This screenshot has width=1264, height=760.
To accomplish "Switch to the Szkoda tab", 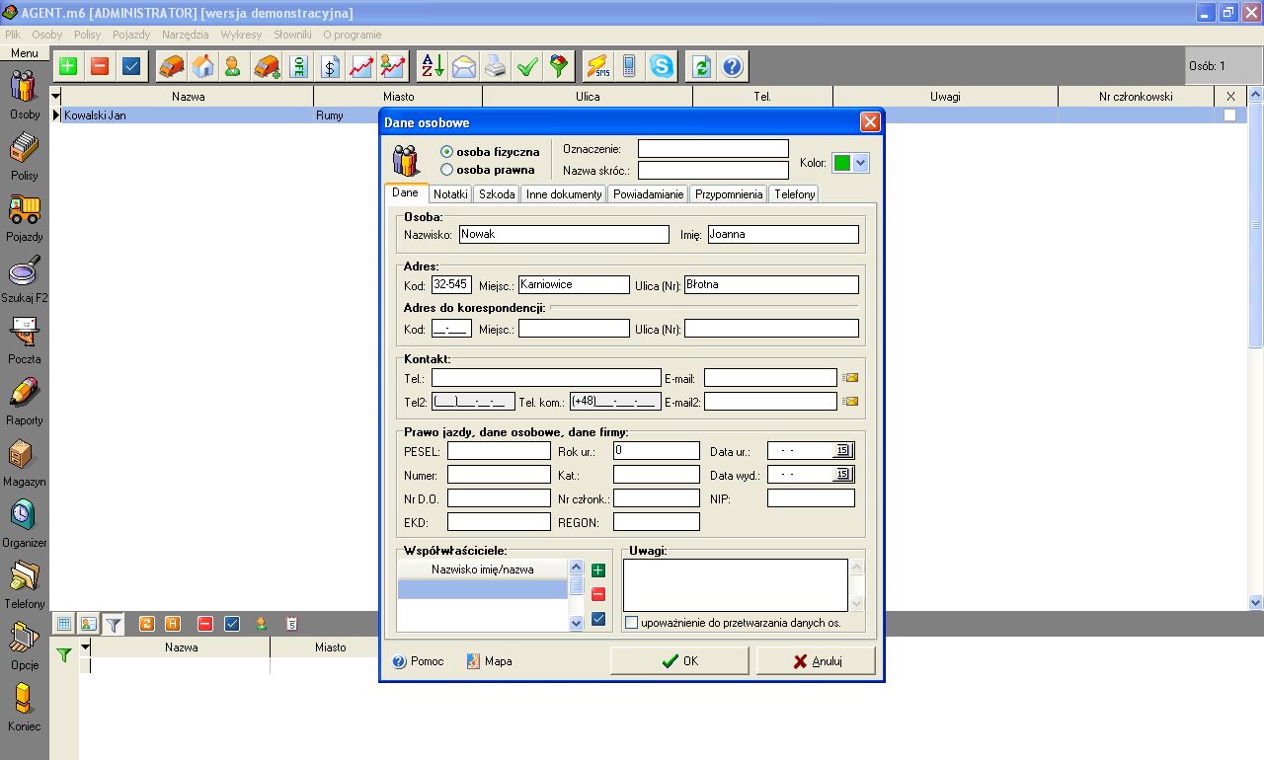I will (x=497, y=194).
